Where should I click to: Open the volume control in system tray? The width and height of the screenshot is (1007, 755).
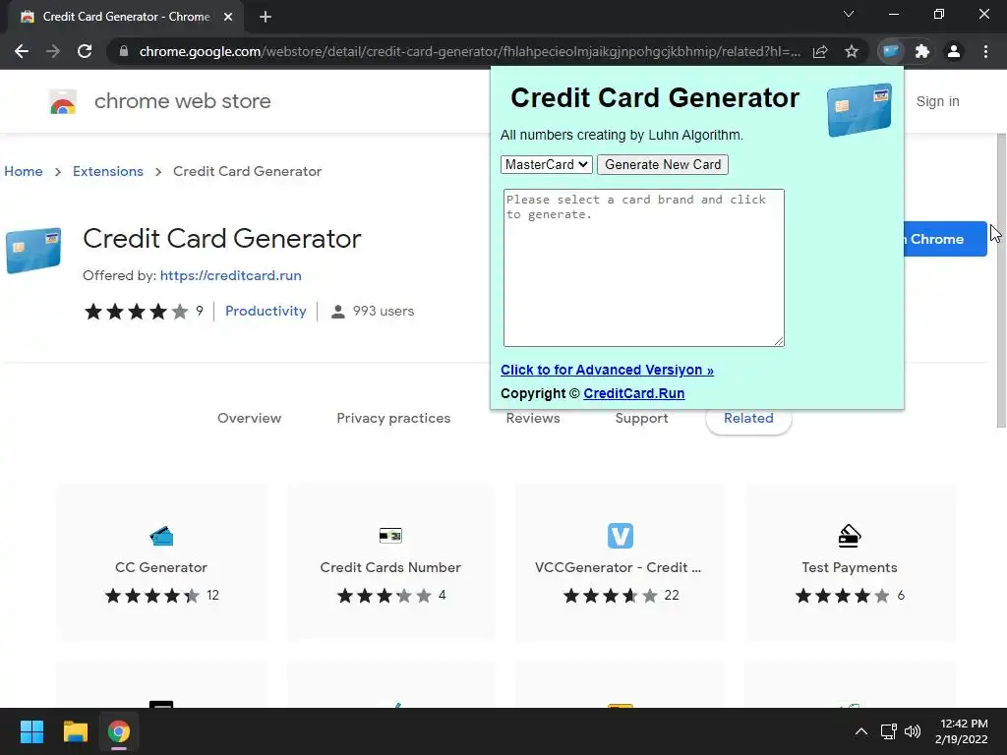[x=913, y=731]
